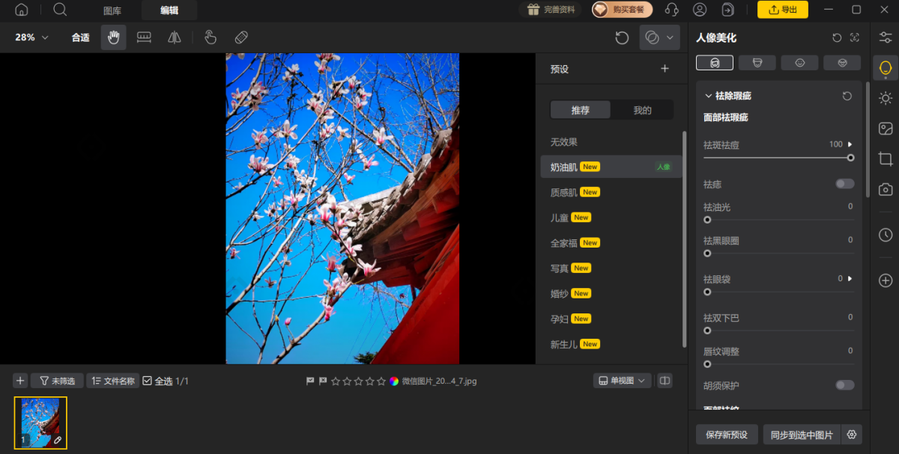This screenshot has width=899, height=454.
Task: Add a new preset with plus icon
Action: (665, 69)
